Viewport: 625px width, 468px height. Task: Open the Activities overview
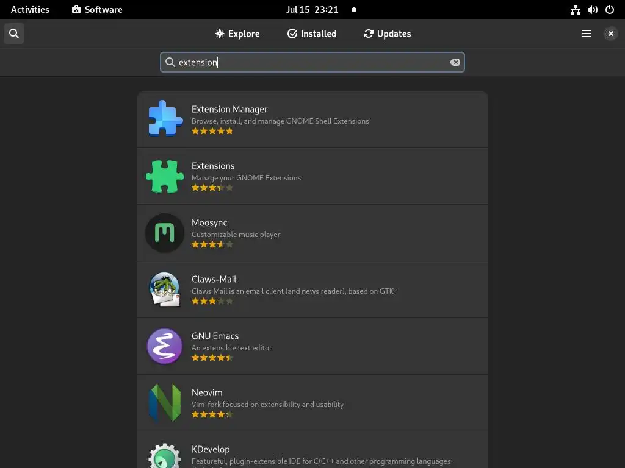point(30,10)
